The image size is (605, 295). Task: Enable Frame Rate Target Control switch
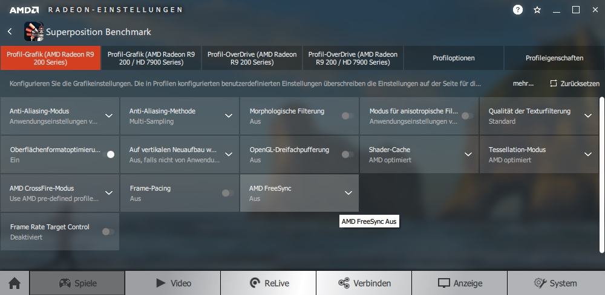[108, 232]
